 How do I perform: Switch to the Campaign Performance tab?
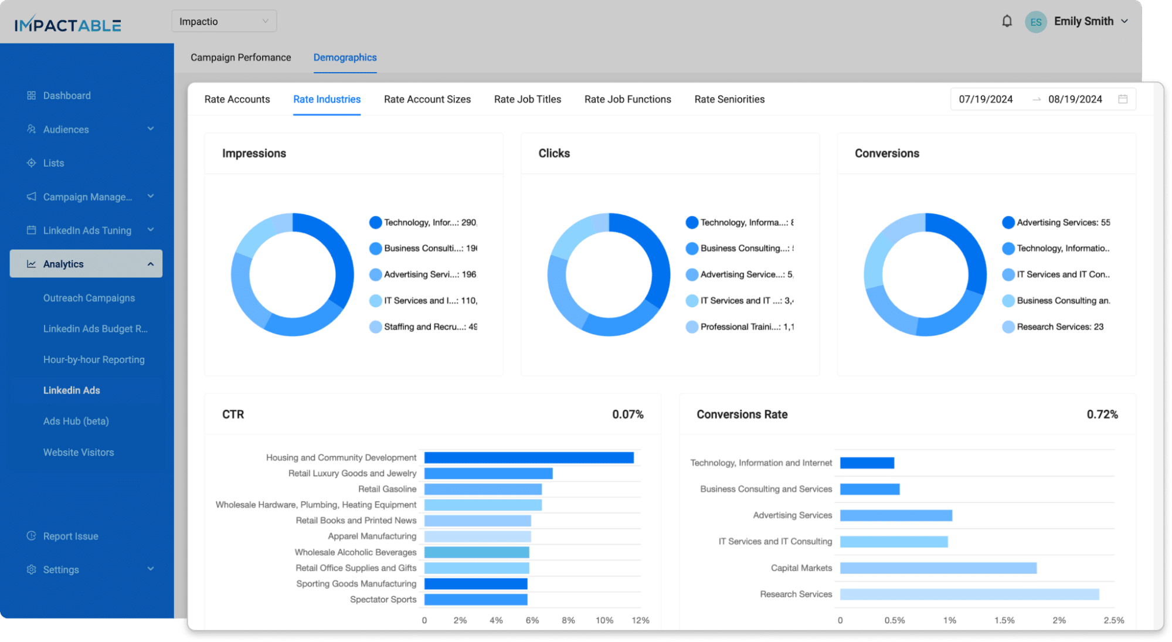(x=240, y=57)
